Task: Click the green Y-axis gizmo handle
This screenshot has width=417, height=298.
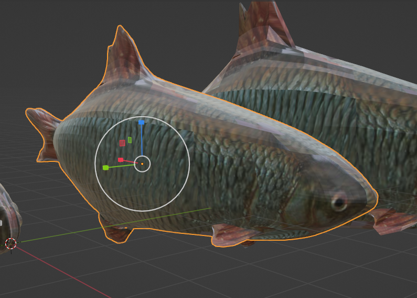Action: [105, 168]
